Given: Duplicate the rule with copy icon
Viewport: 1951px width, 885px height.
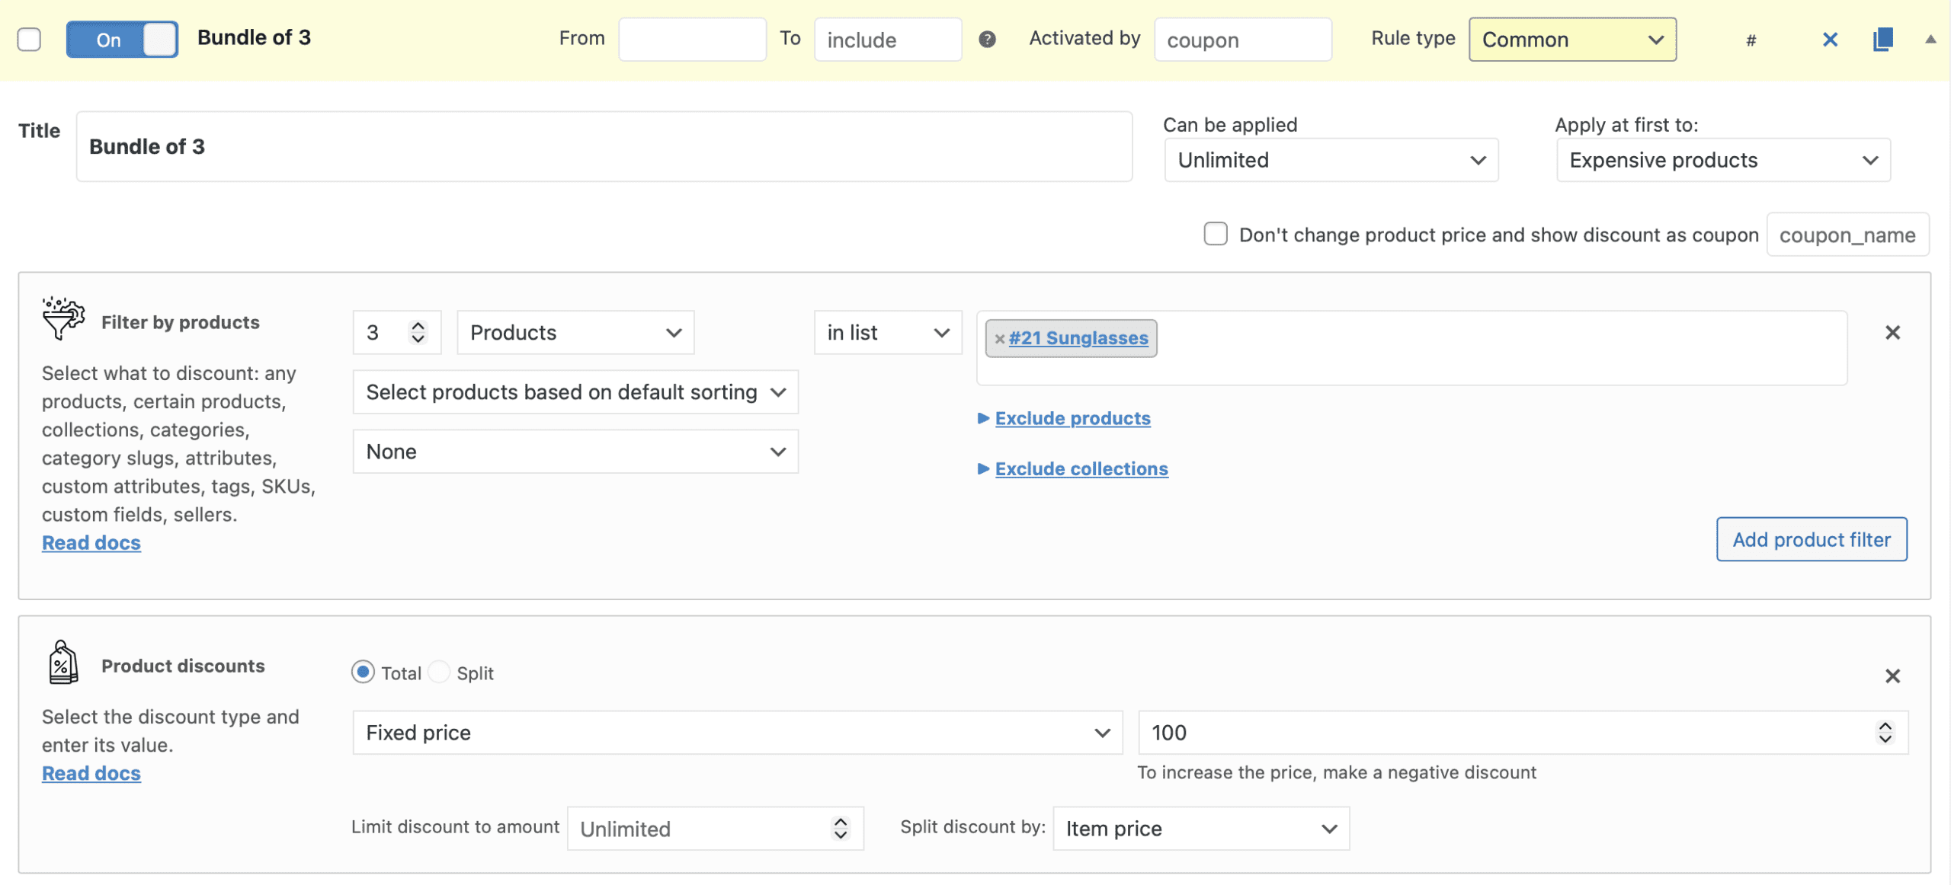Looking at the screenshot, I should 1882,40.
